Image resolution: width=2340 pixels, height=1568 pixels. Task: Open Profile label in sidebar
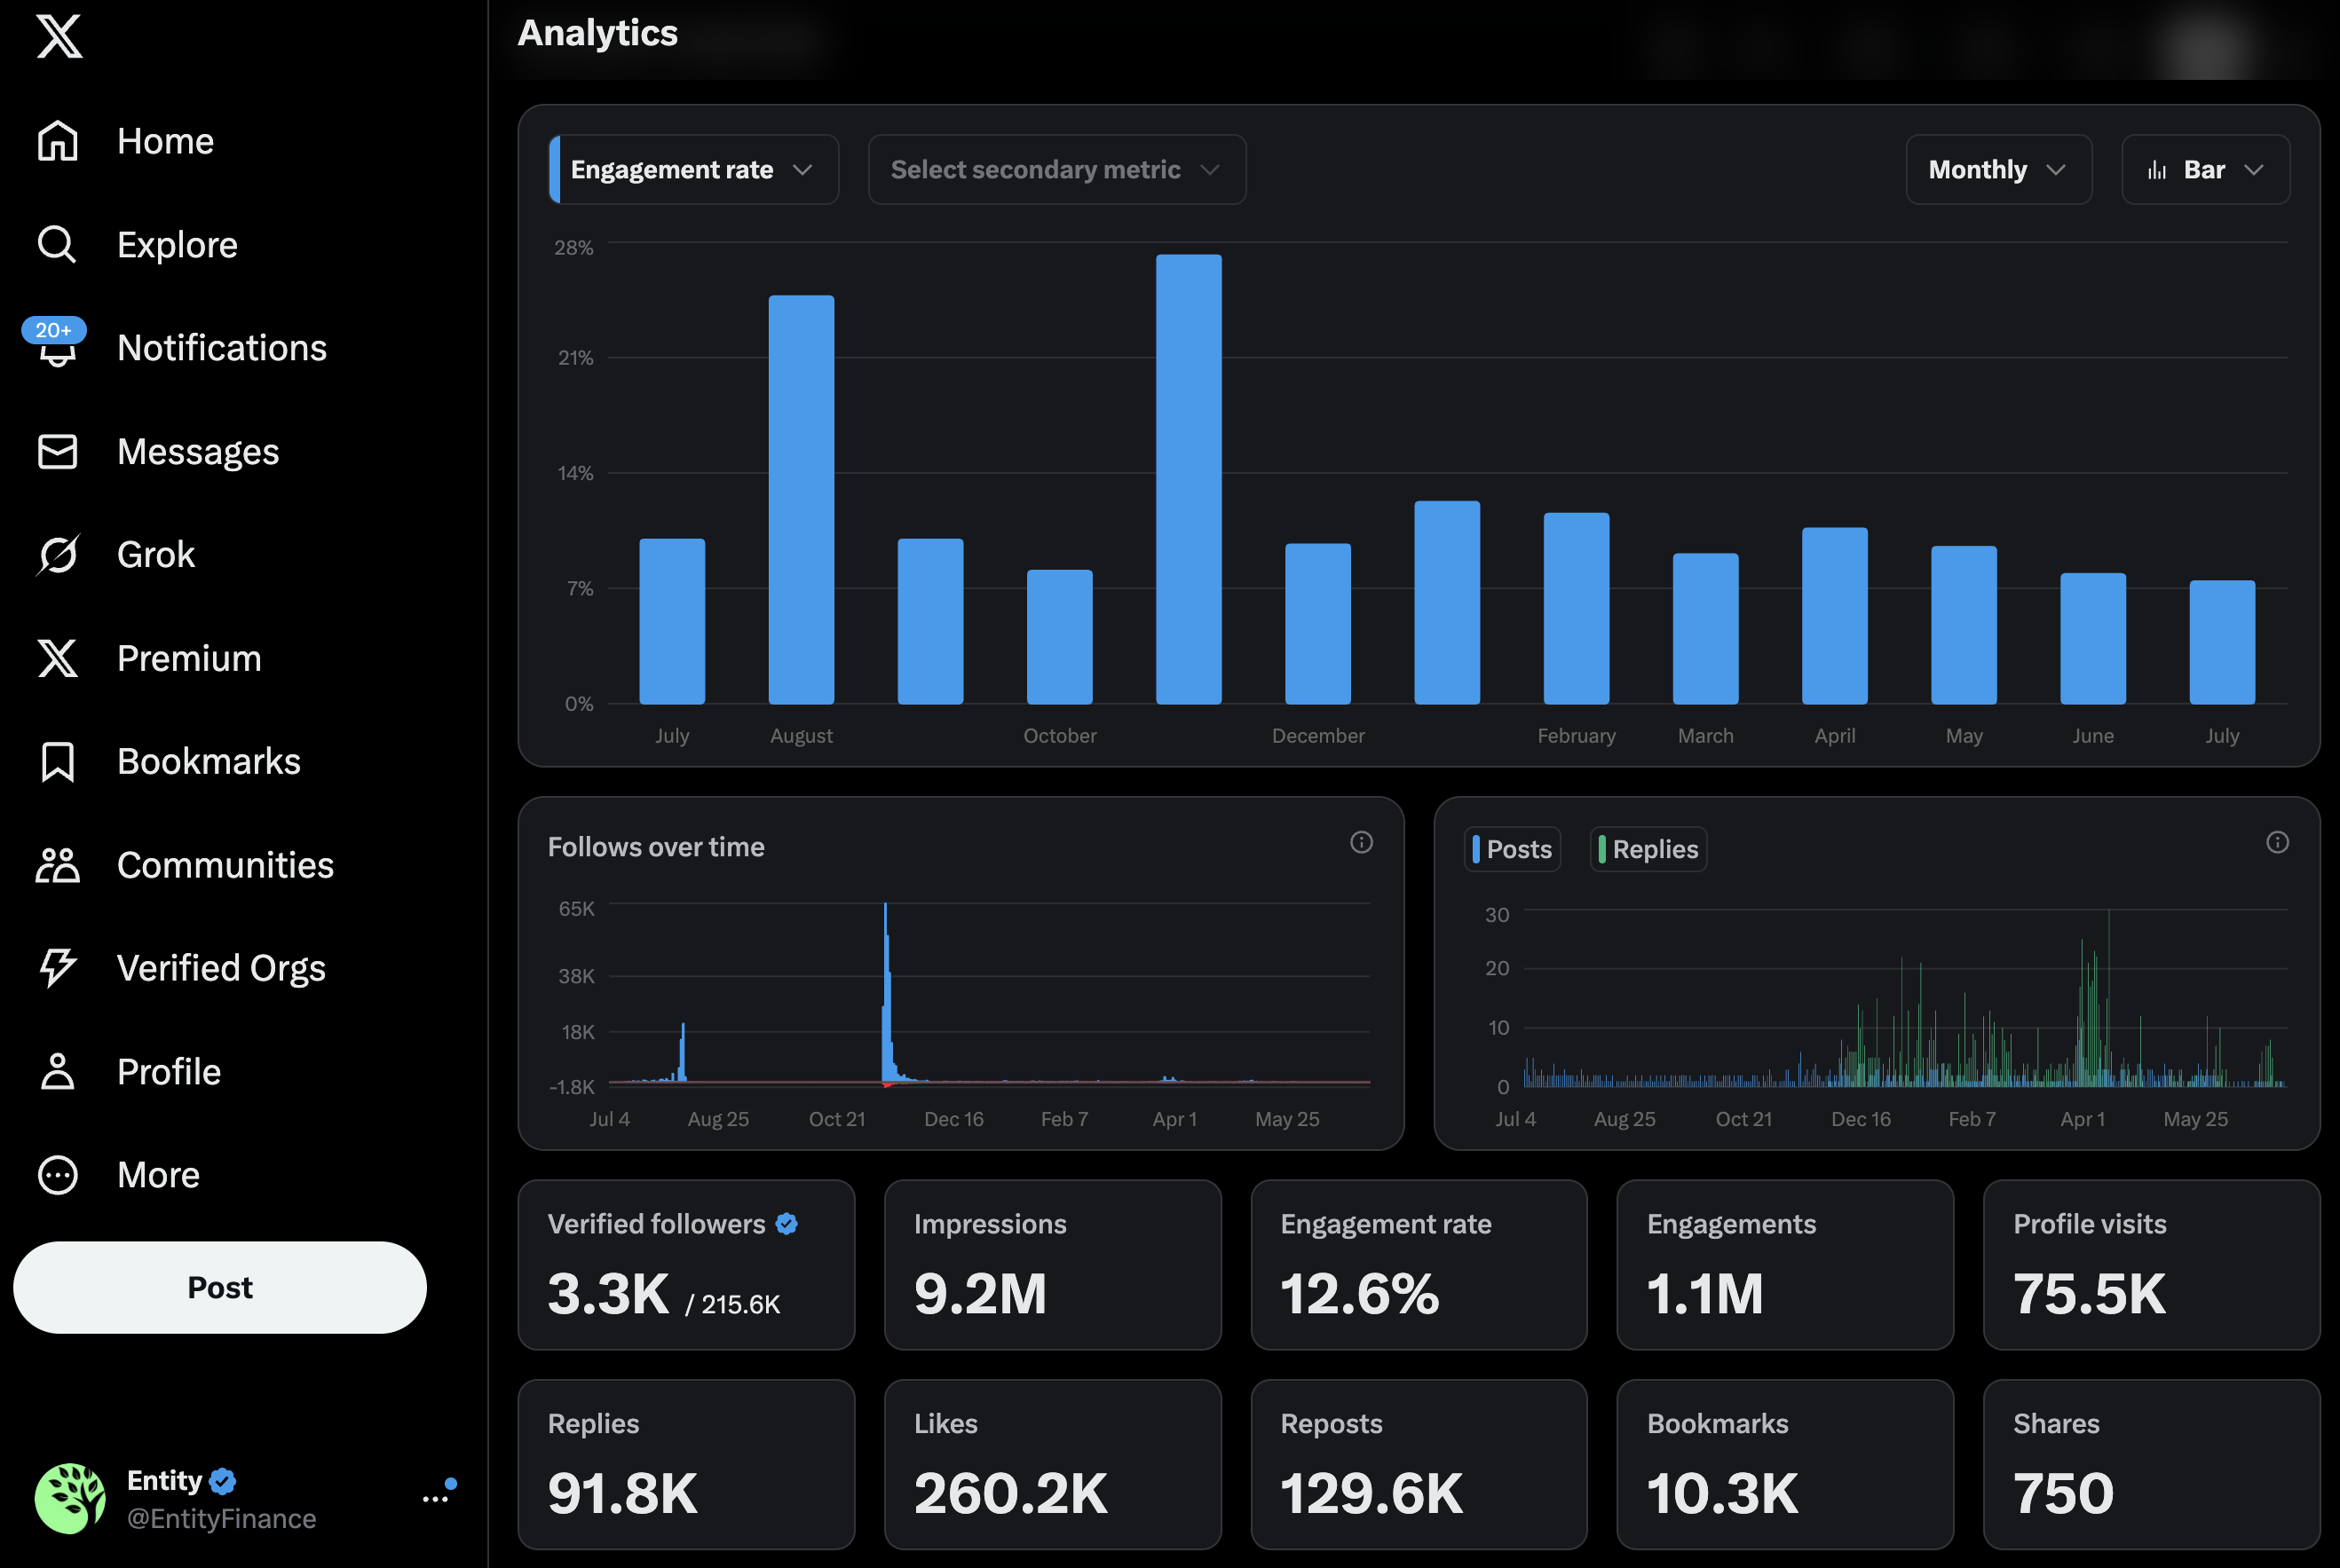pyautogui.click(x=169, y=1071)
